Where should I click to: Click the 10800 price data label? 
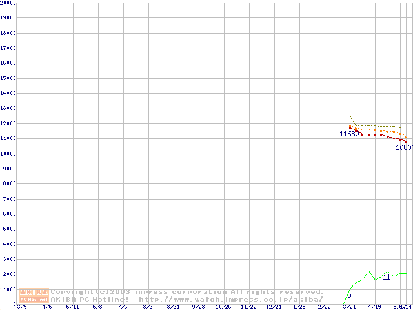[404, 147]
